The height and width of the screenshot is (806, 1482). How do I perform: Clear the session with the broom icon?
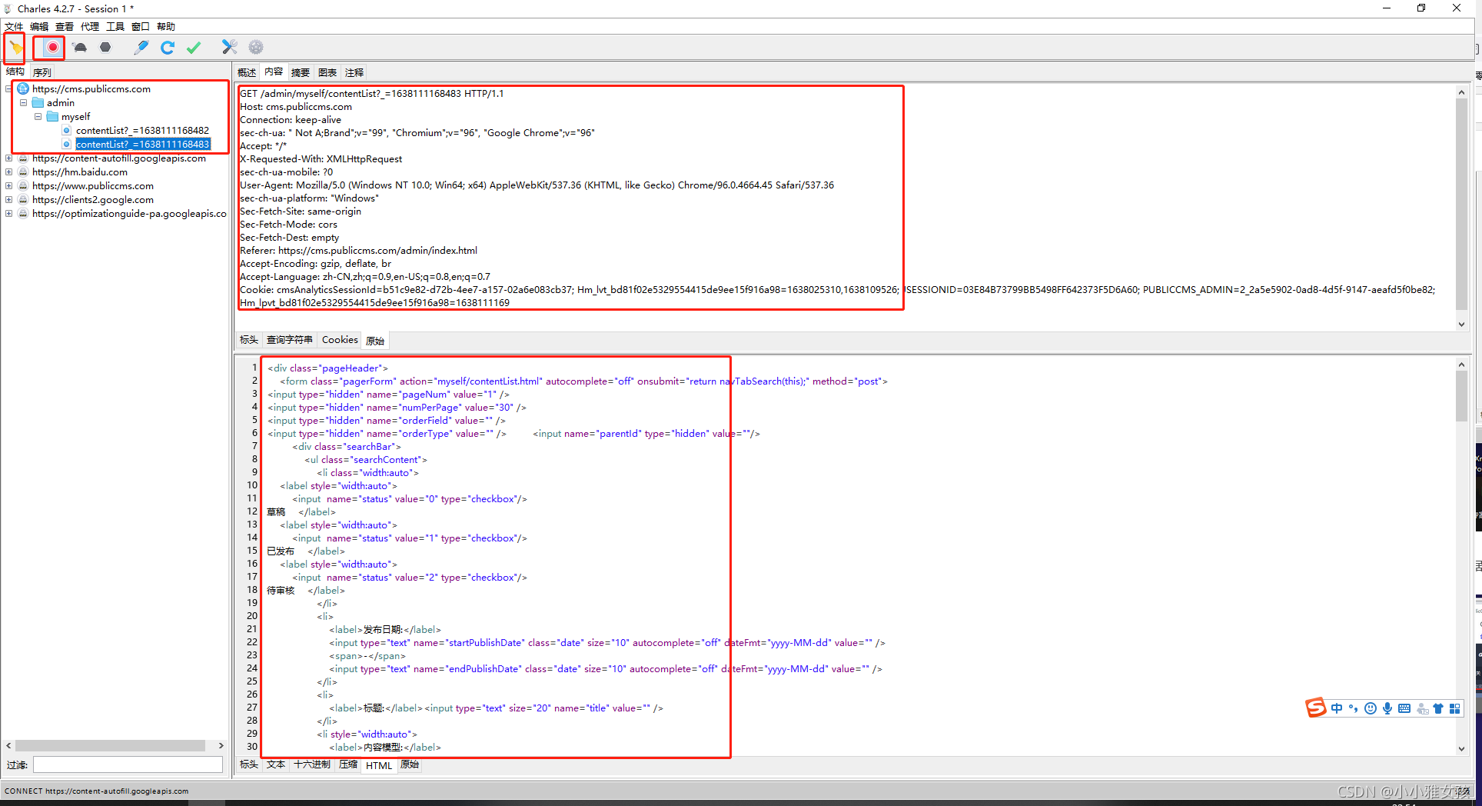click(x=15, y=48)
